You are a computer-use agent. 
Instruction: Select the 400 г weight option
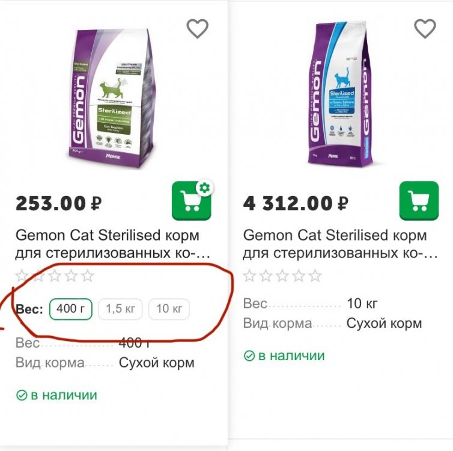(x=71, y=309)
